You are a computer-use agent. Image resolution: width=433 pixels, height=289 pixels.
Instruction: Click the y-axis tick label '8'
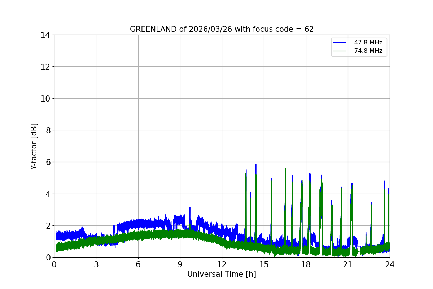click(47, 130)
